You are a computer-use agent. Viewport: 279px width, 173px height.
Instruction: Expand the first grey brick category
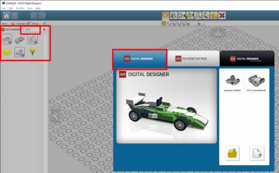point(7,39)
